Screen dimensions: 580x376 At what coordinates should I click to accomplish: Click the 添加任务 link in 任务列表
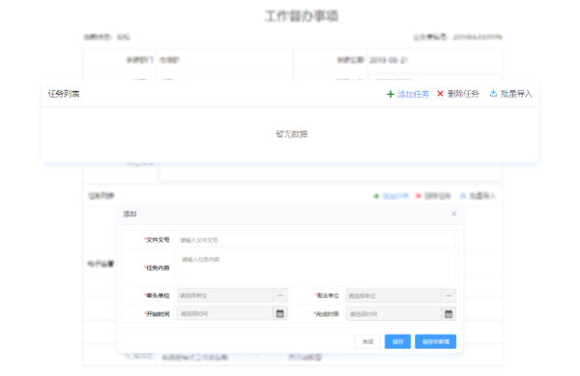(x=413, y=94)
